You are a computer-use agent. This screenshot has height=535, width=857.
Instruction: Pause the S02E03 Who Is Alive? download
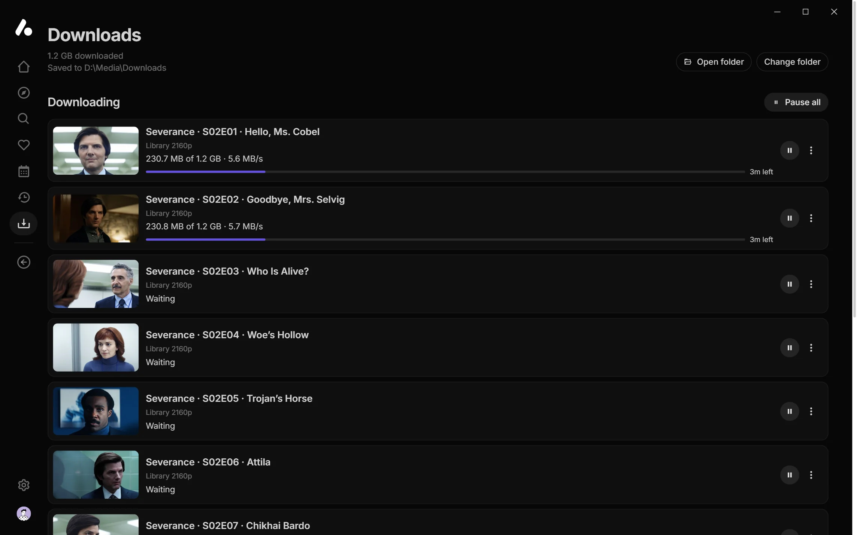pos(790,284)
